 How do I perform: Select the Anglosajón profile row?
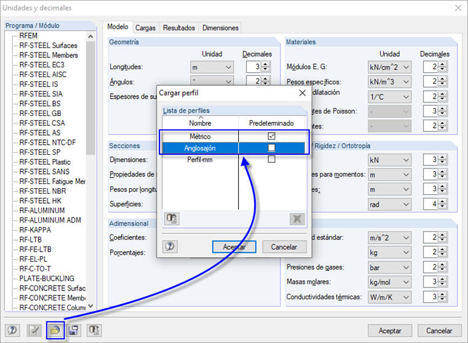233,148
